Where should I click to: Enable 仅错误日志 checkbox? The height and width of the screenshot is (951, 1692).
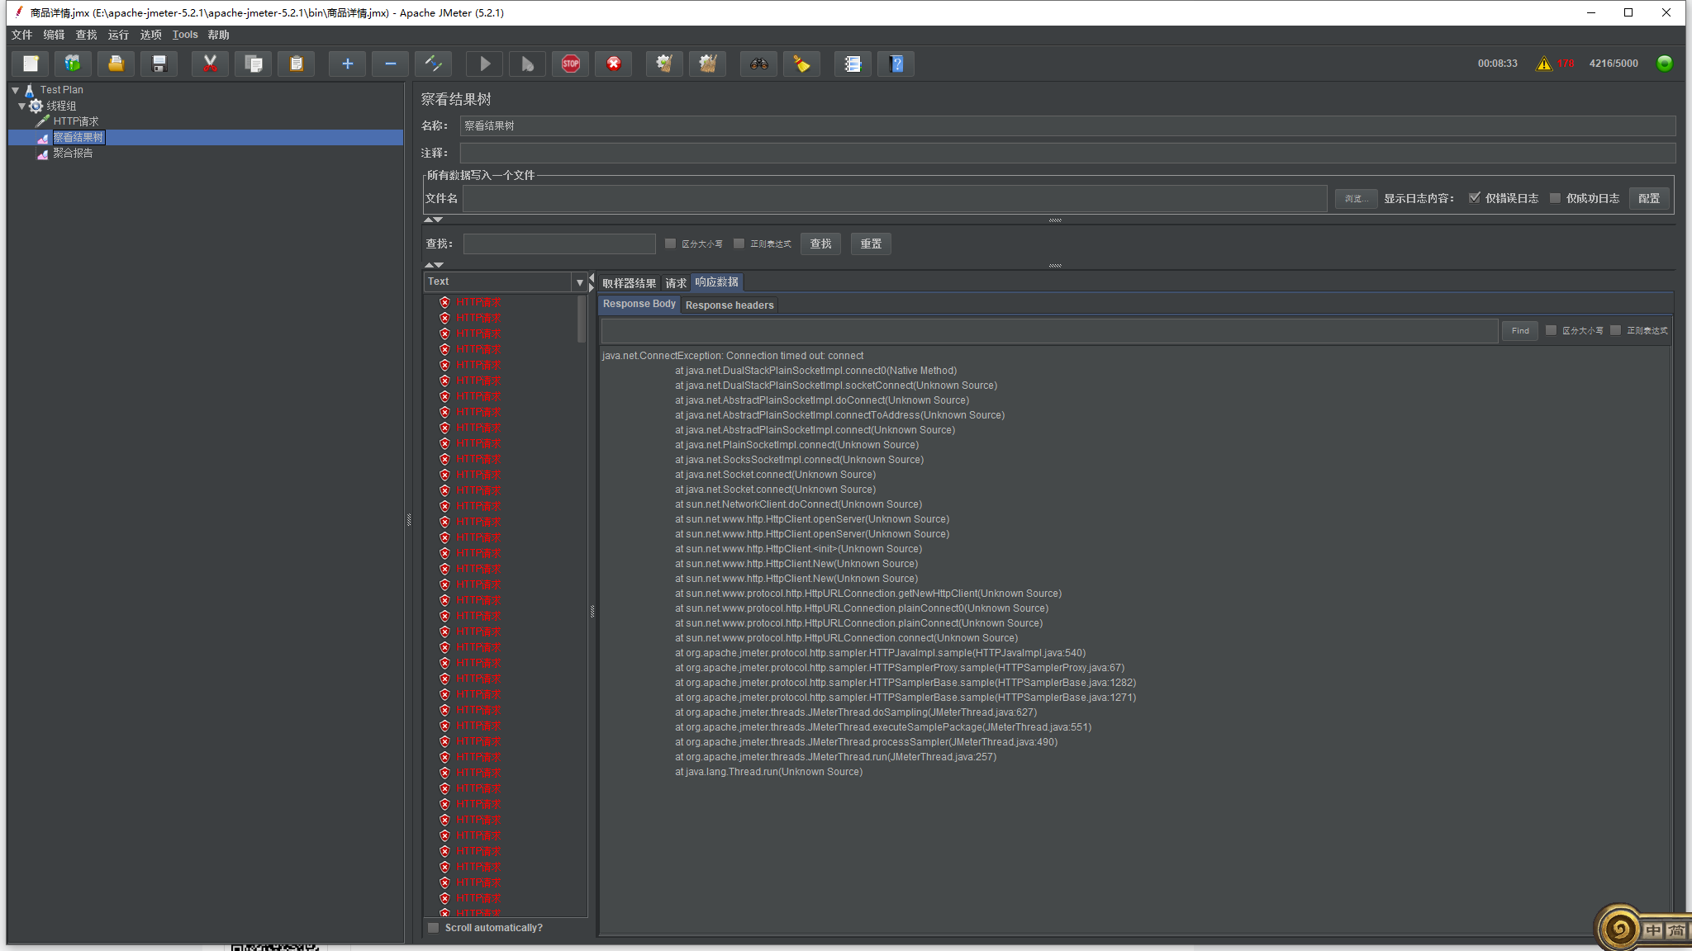[x=1475, y=198]
